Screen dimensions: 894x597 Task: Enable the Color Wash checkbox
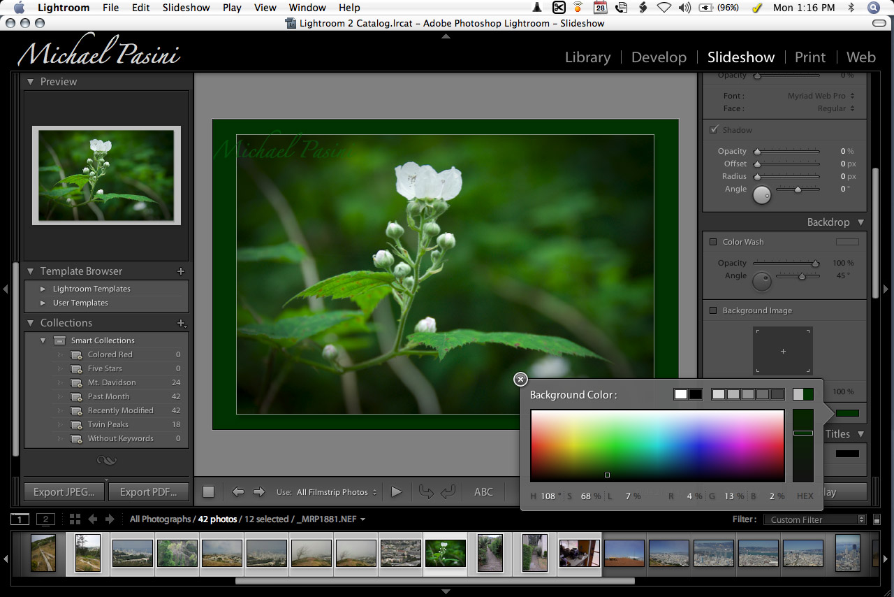713,242
